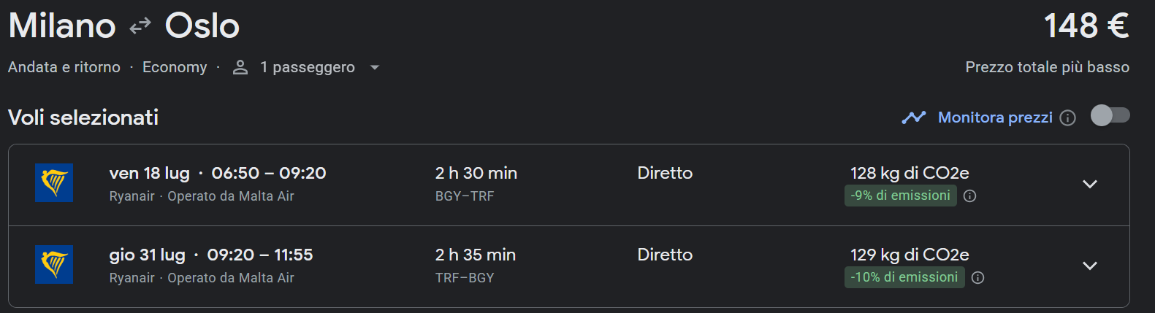
Task: Click the info icon beside -10% di emissioni
Action: pos(978,278)
